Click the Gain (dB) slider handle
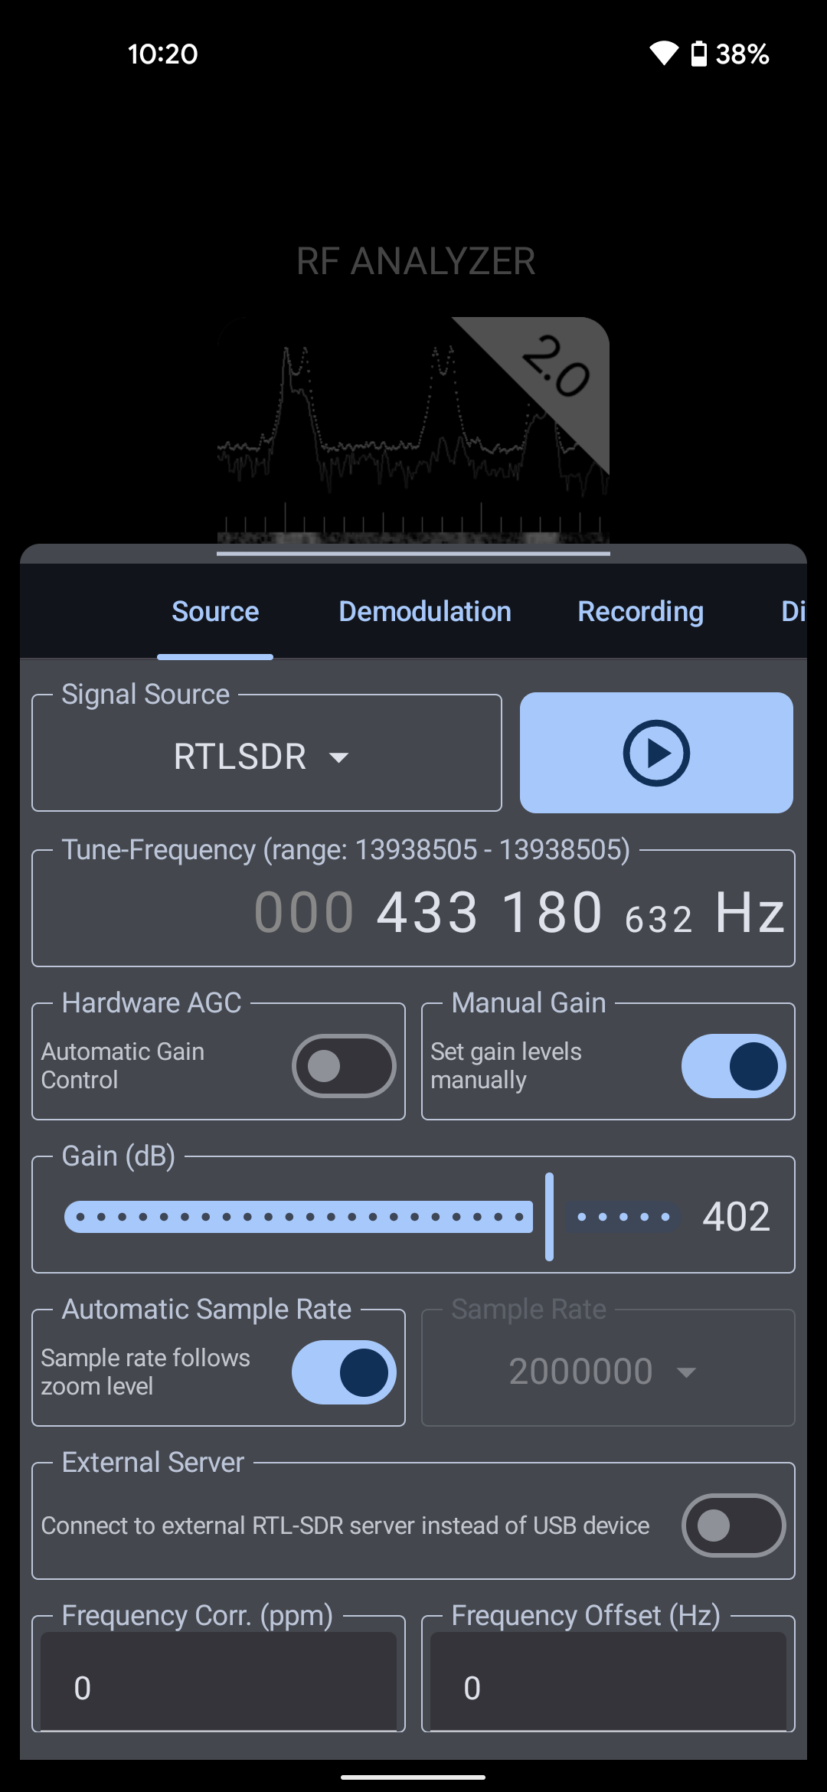The image size is (827, 1792). point(549,1216)
